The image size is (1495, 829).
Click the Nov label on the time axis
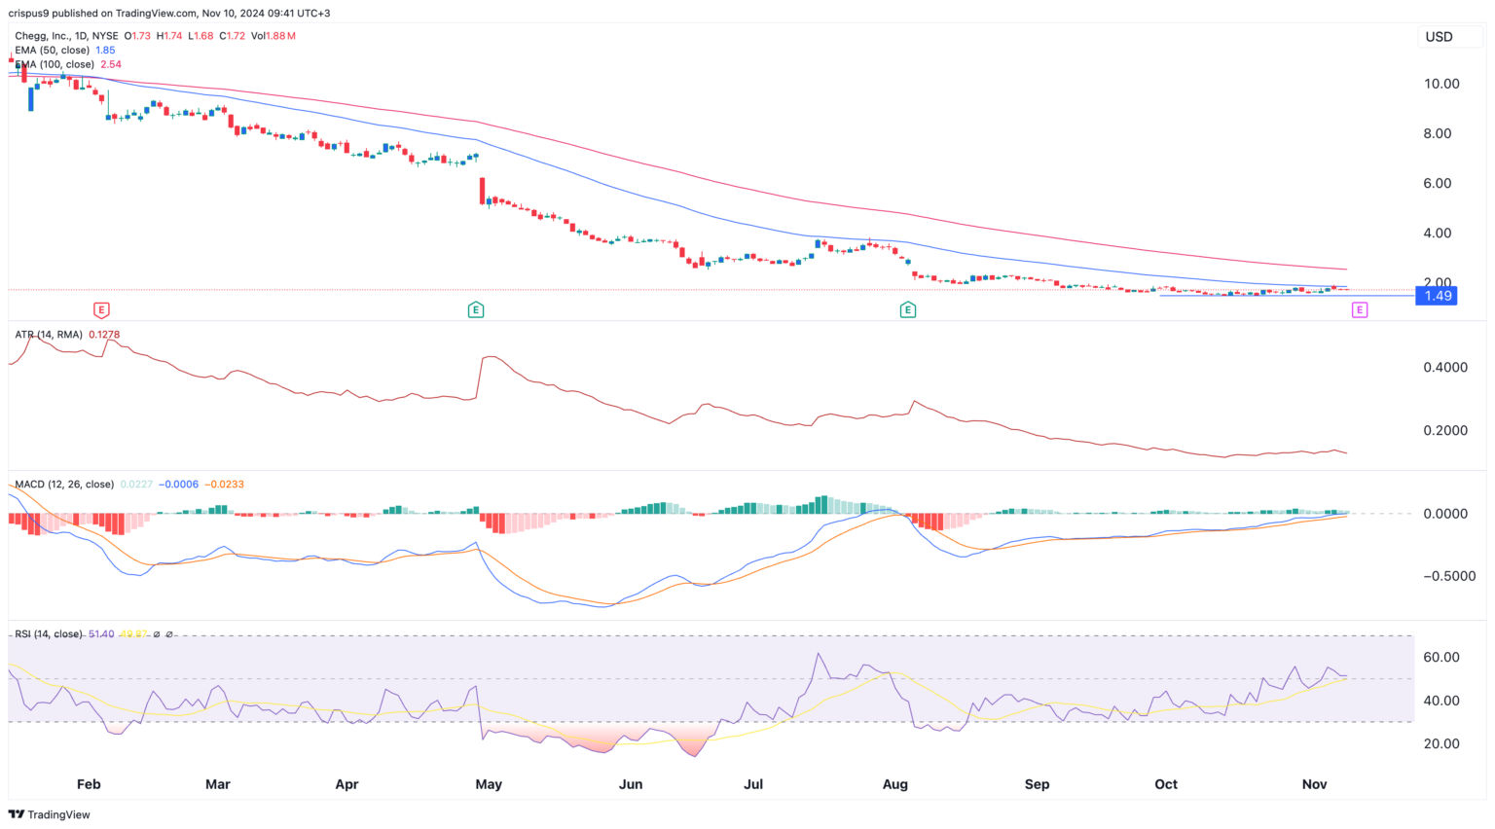[x=1314, y=784]
